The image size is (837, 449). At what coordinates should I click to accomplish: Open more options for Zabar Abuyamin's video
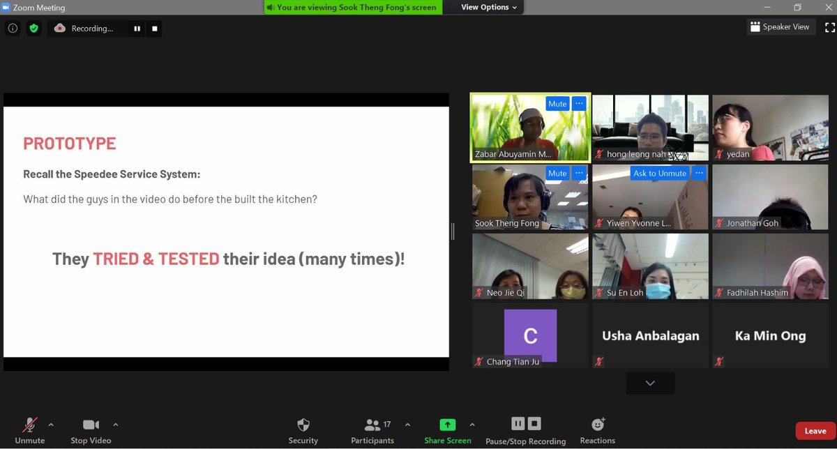(x=579, y=104)
